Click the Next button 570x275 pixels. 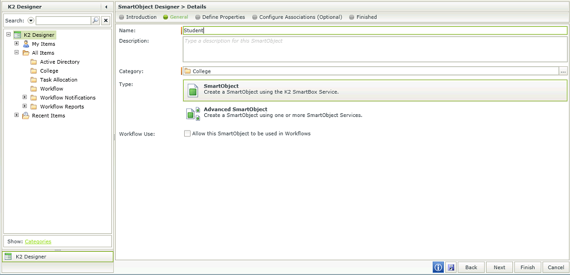(499, 268)
